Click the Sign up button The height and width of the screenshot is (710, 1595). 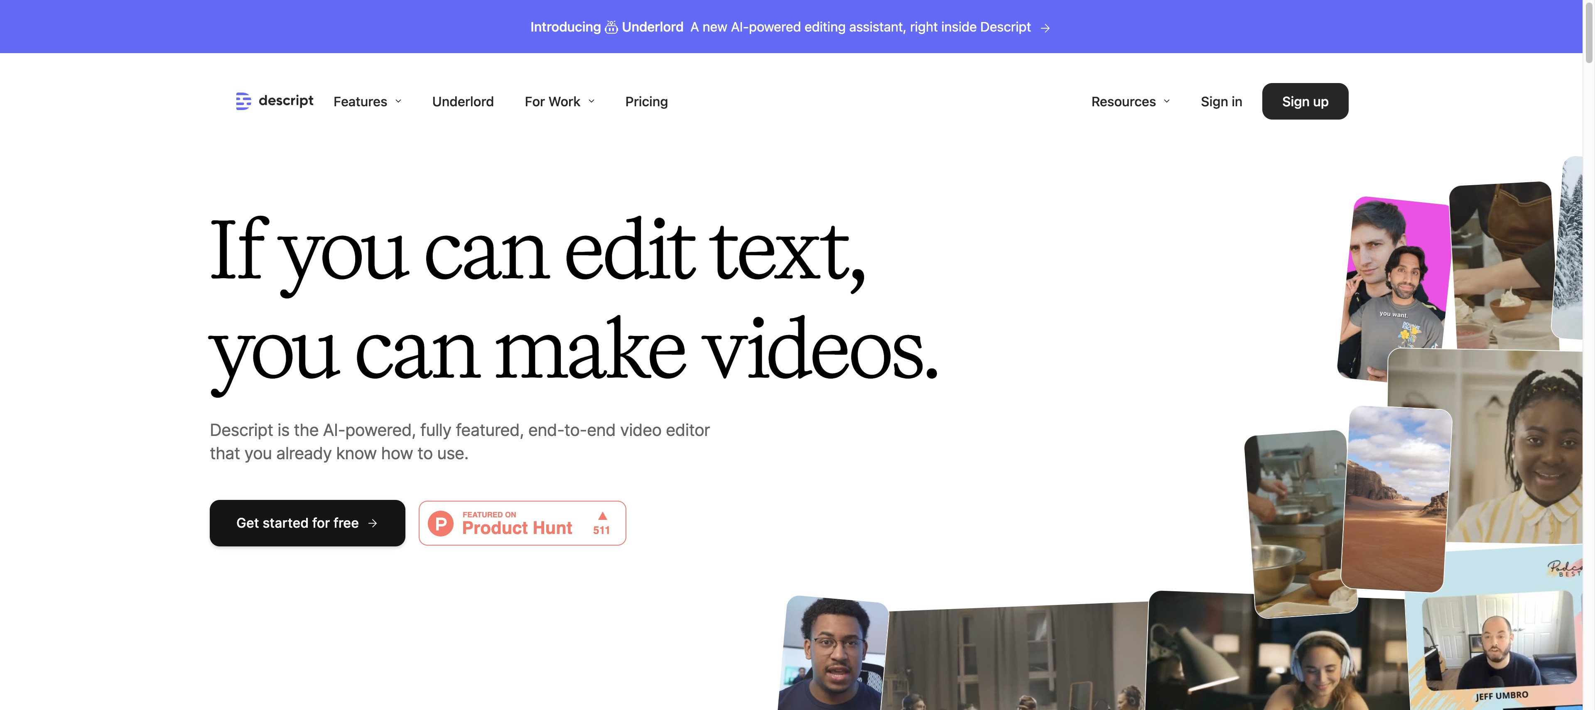click(x=1305, y=101)
